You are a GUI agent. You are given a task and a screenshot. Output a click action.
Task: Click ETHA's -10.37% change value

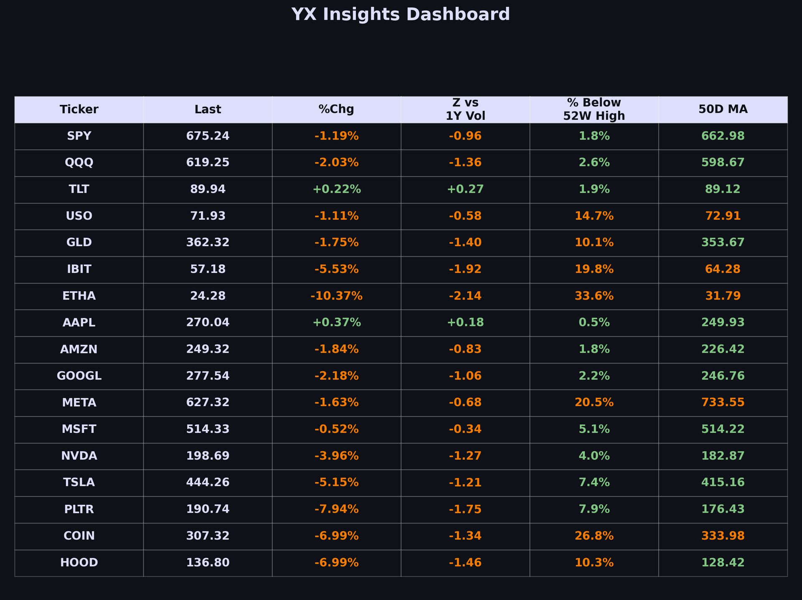(336, 296)
